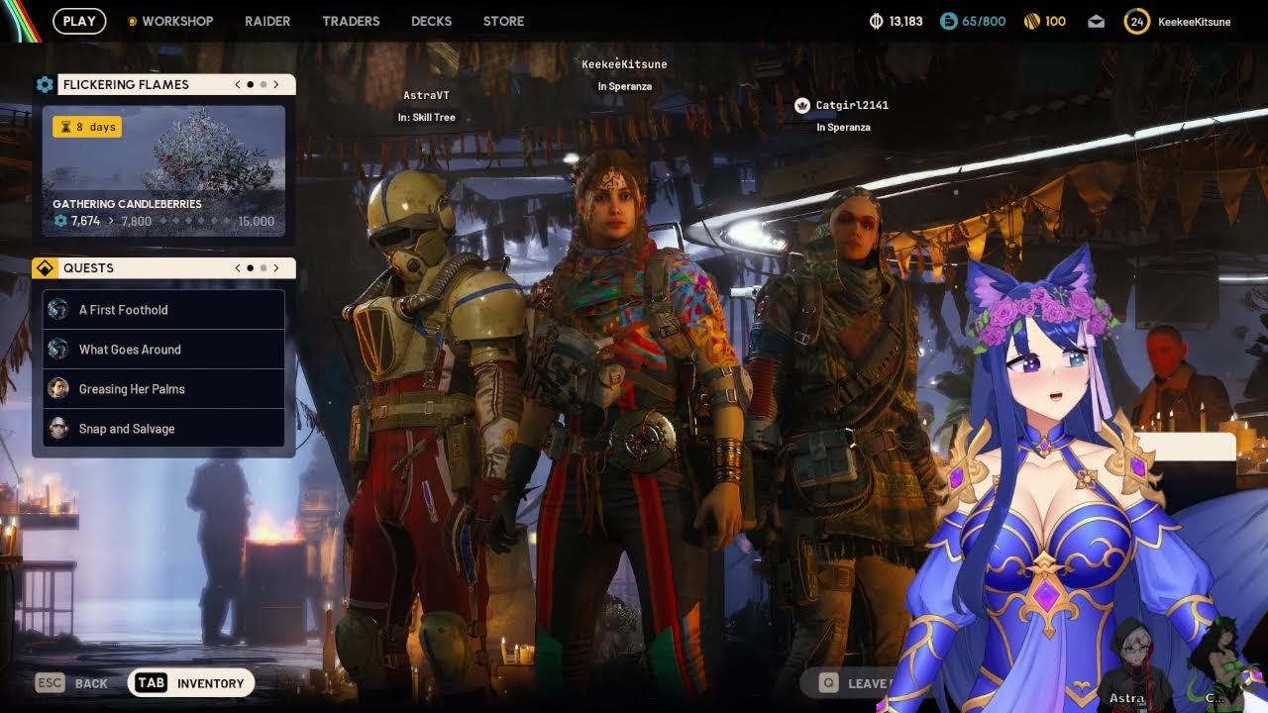This screenshot has width=1268, height=713.
Task: Go to next Flickering Flames page
Action: click(x=276, y=84)
